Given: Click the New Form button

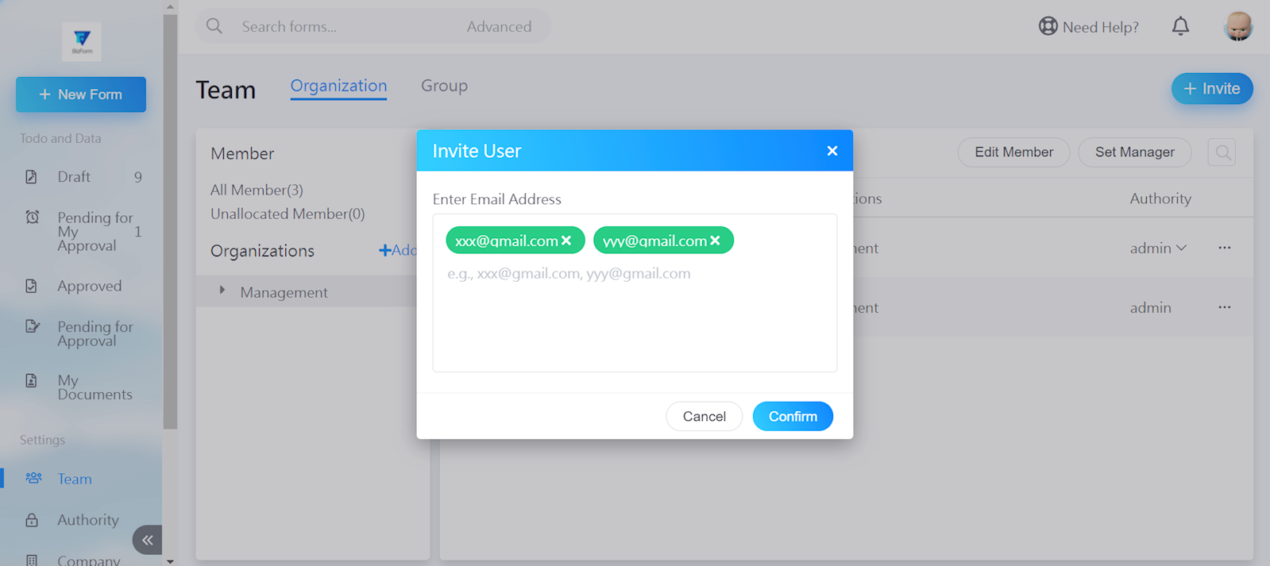Looking at the screenshot, I should click(x=81, y=94).
